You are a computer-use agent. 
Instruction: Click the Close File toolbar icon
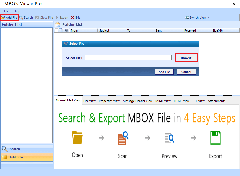37,18
